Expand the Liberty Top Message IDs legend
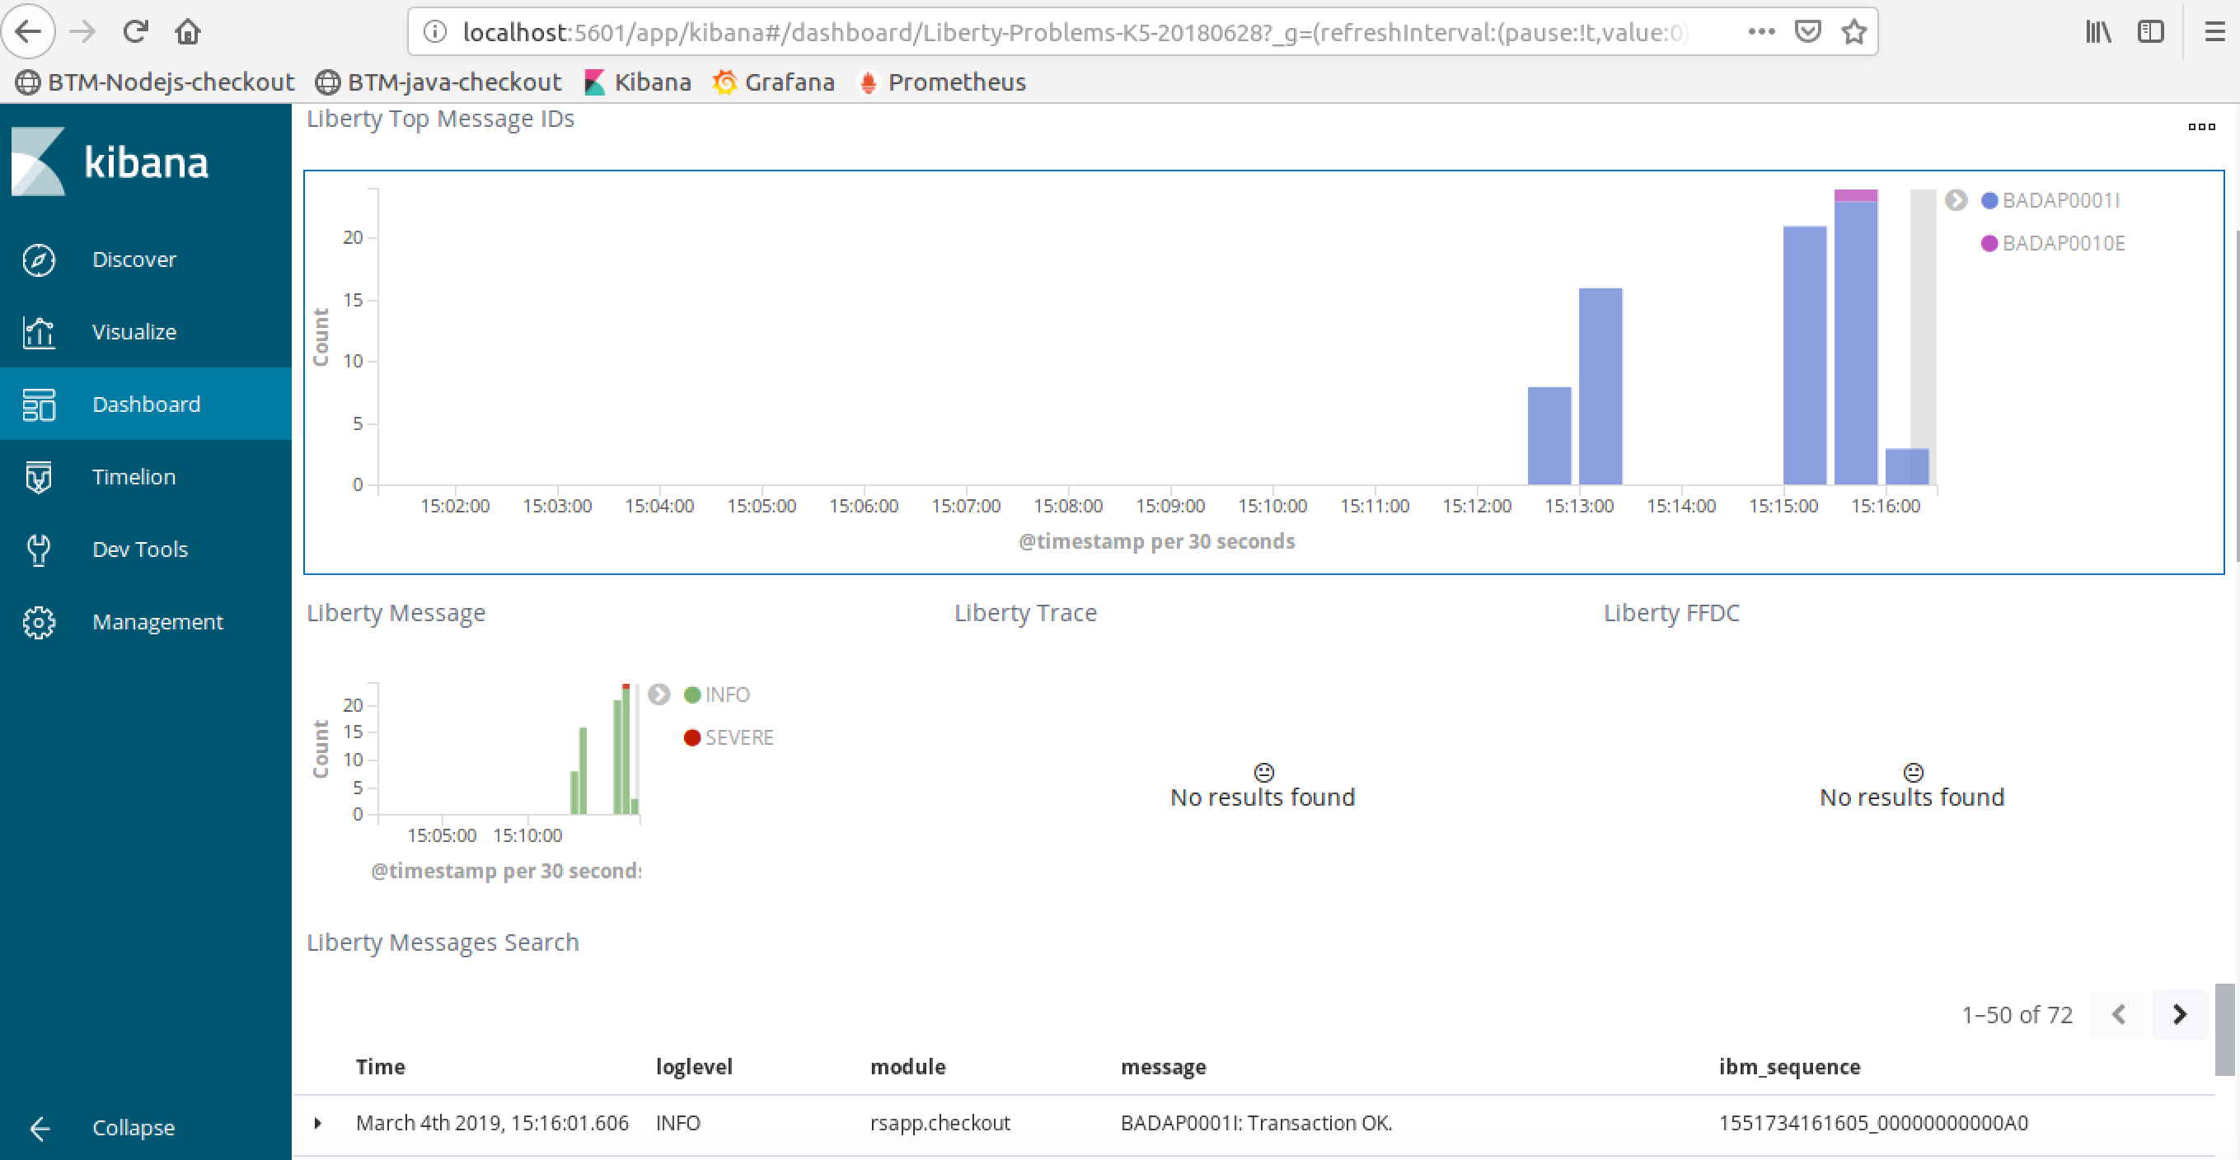The width and height of the screenshot is (2240, 1160). pos(1955,199)
